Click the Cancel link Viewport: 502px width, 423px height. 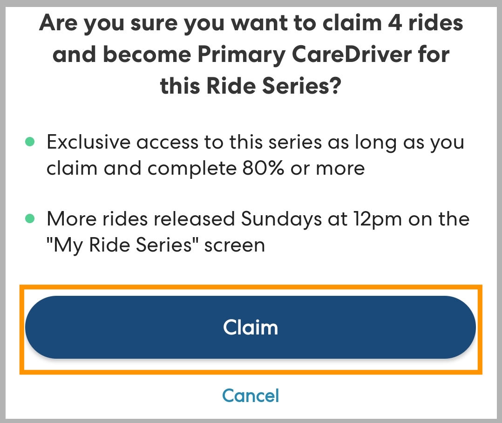pyautogui.click(x=251, y=395)
